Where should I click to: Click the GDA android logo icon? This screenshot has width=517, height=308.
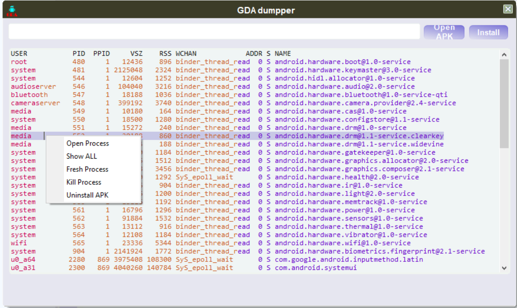(x=12, y=10)
